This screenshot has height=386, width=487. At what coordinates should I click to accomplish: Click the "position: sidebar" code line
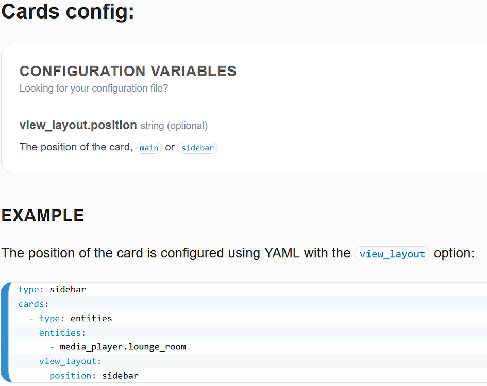point(94,376)
